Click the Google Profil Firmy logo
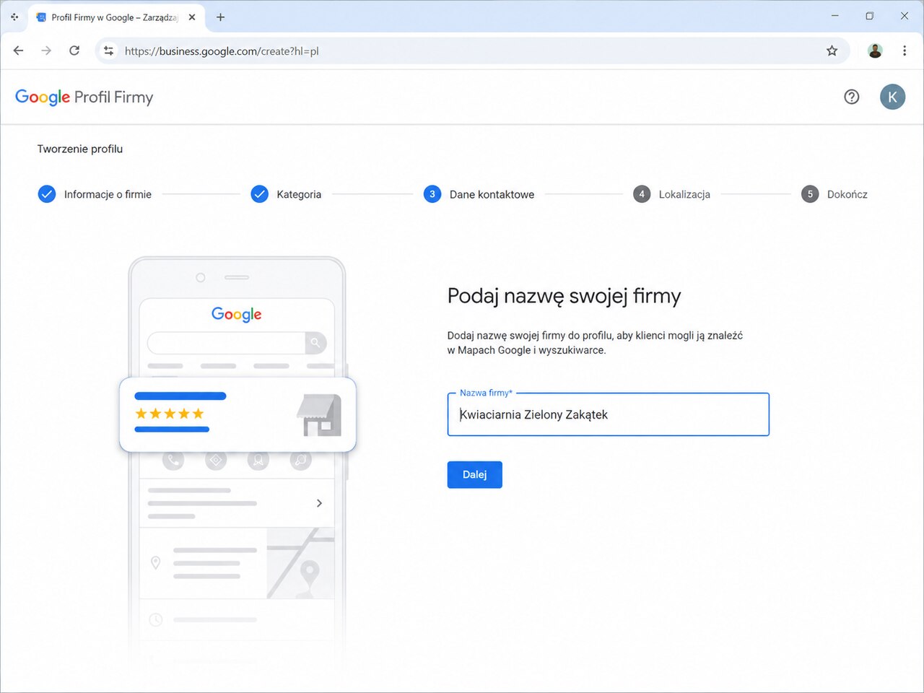Viewport: 924px width, 693px height. pyautogui.click(x=84, y=97)
